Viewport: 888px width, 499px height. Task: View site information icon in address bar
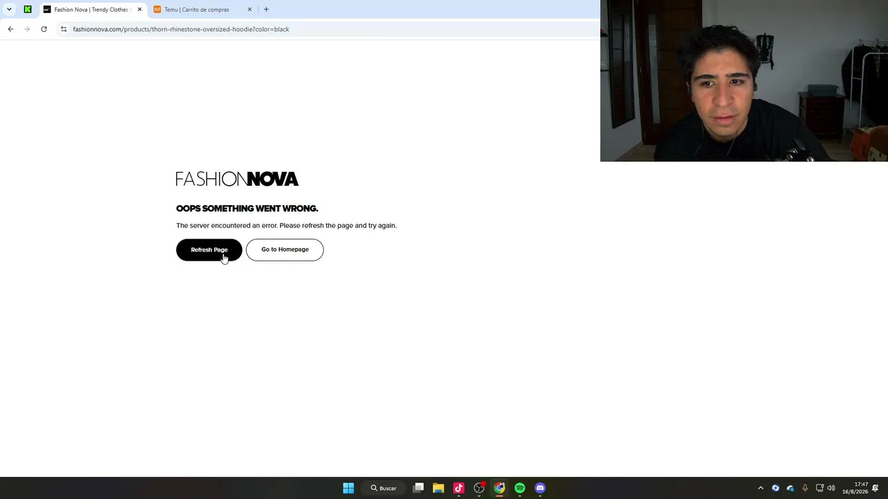coord(64,29)
